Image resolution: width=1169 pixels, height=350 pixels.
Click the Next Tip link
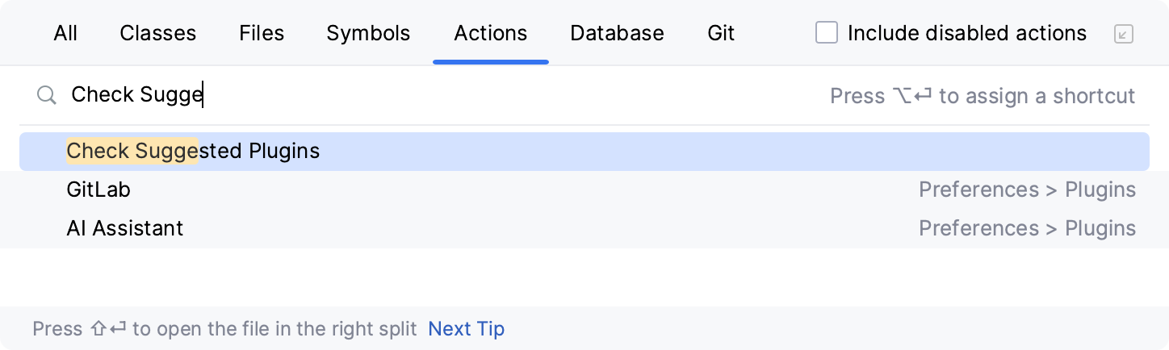tap(466, 329)
